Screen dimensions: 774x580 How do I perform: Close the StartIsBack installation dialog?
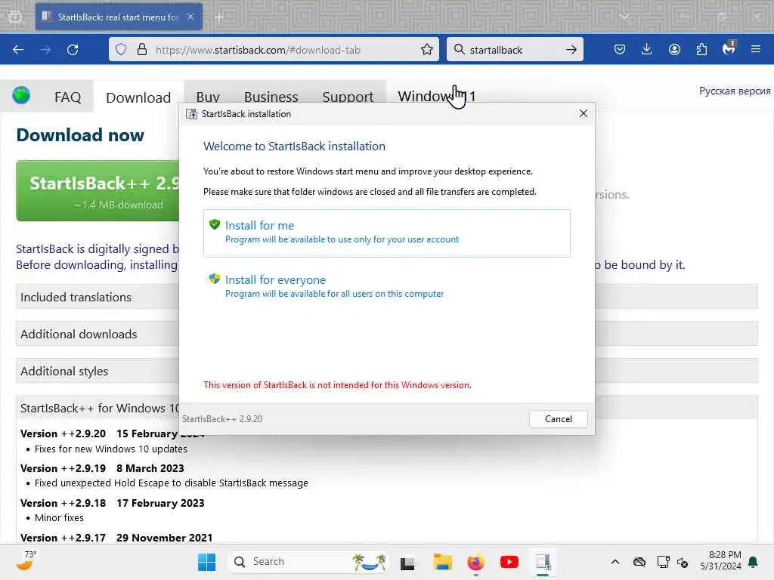583,113
